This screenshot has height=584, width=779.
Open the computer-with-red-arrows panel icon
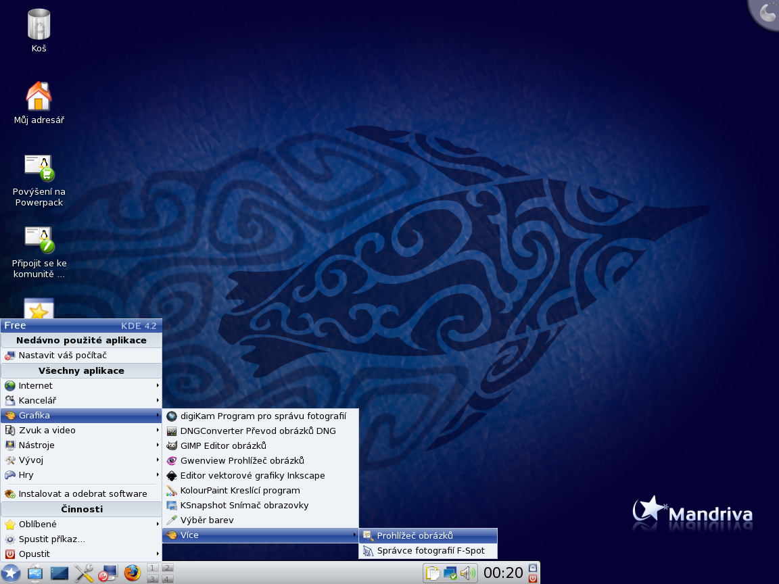[108, 573]
